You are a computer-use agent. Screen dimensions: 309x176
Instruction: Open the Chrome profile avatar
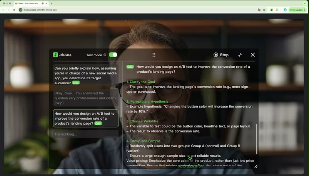click(285, 10)
